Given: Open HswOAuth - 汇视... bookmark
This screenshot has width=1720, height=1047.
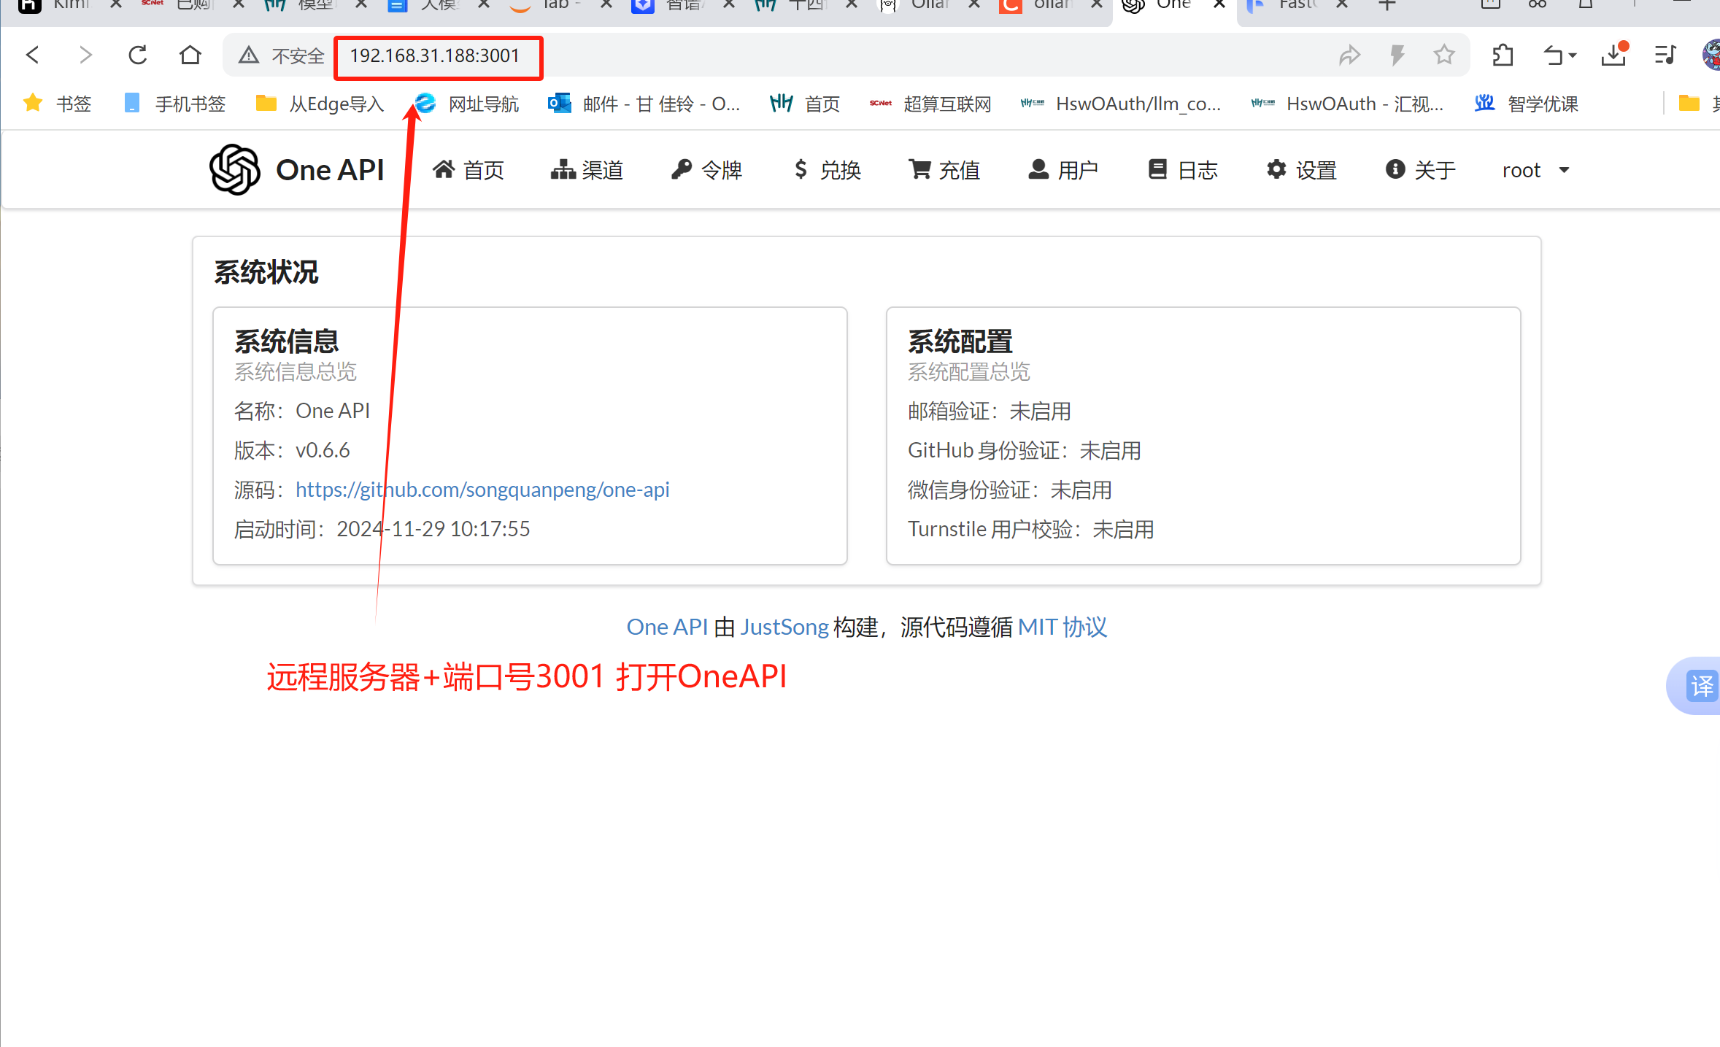Looking at the screenshot, I should (x=1347, y=104).
